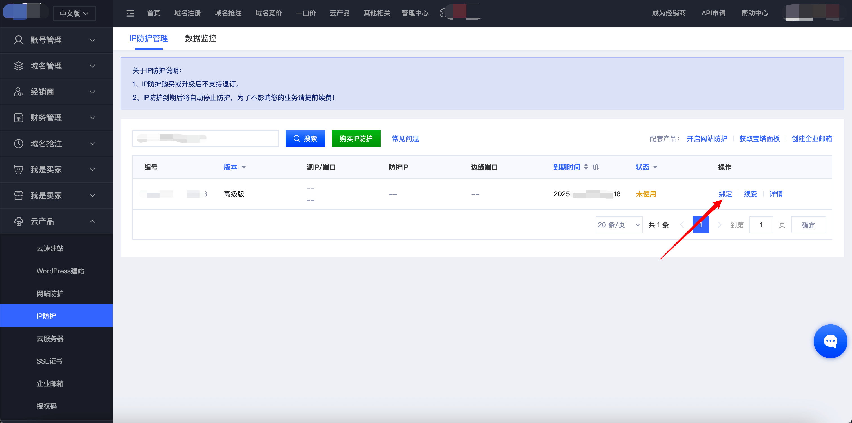Open the 中文版 language dropdown
Viewport: 852px width, 423px height.
pyautogui.click(x=74, y=14)
